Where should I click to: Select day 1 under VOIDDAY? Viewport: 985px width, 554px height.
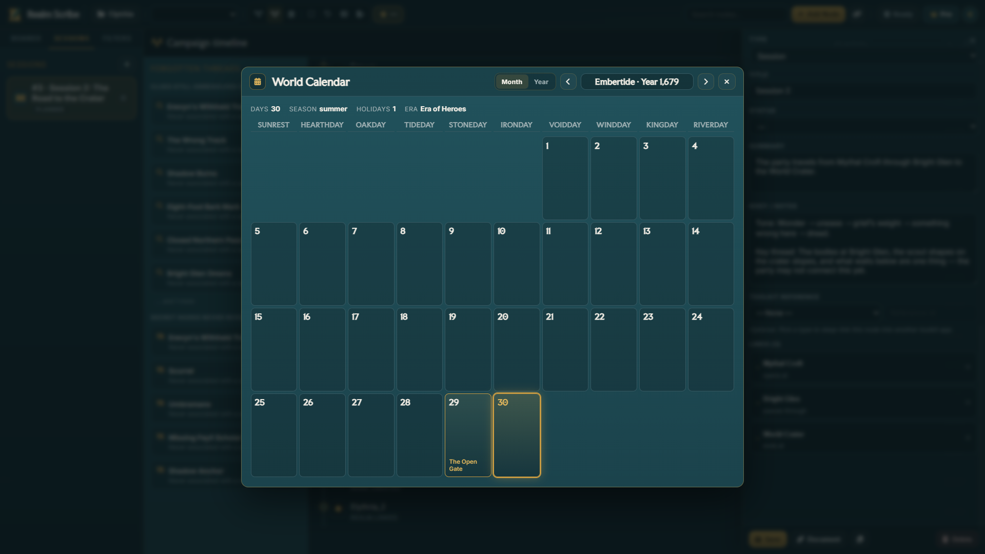[565, 178]
